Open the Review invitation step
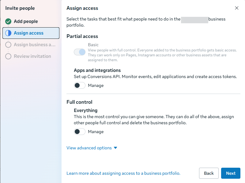This screenshot has width=245, height=183. coord(32,56)
